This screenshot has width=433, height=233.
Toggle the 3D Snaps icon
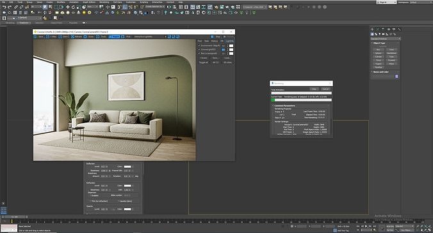coord(119,7)
